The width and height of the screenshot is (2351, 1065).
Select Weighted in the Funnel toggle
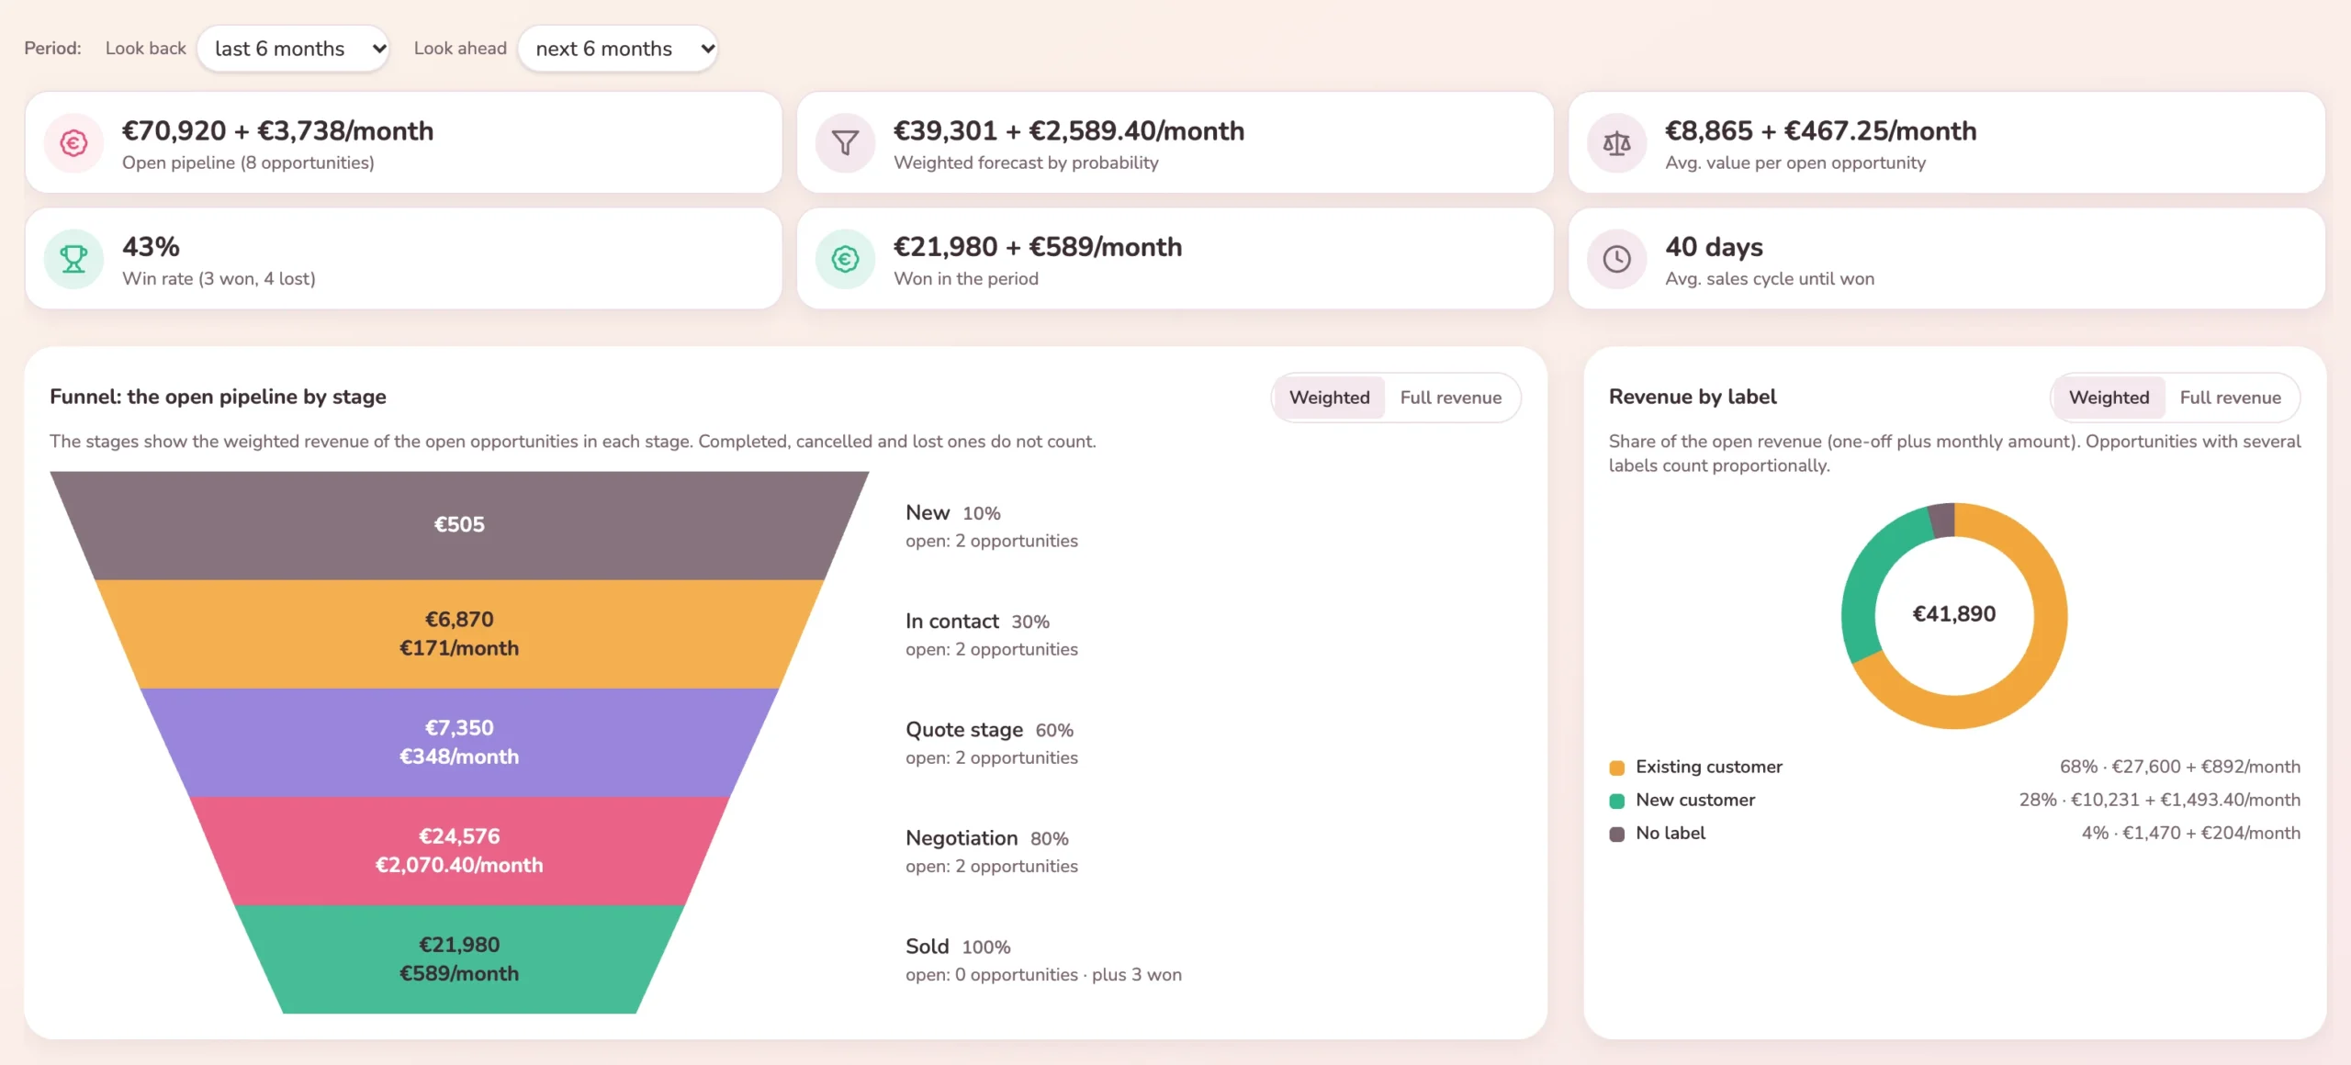[x=1329, y=398]
